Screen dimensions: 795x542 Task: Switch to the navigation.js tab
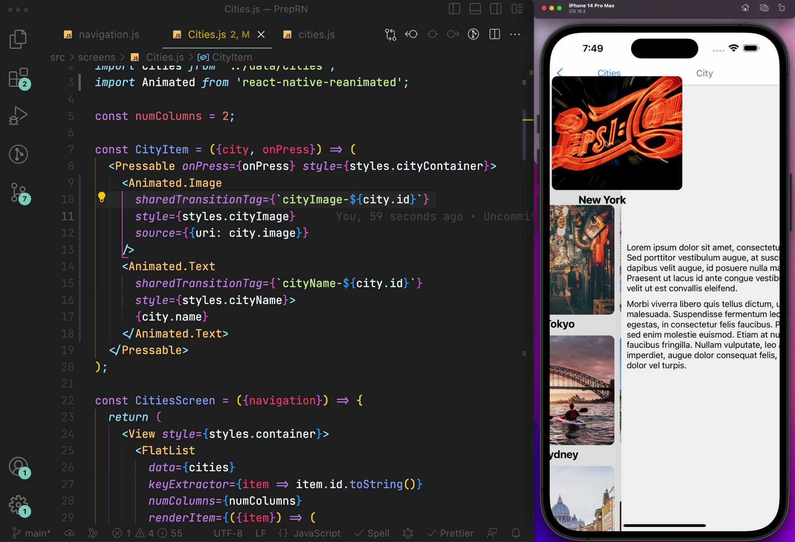[x=109, y=34]
